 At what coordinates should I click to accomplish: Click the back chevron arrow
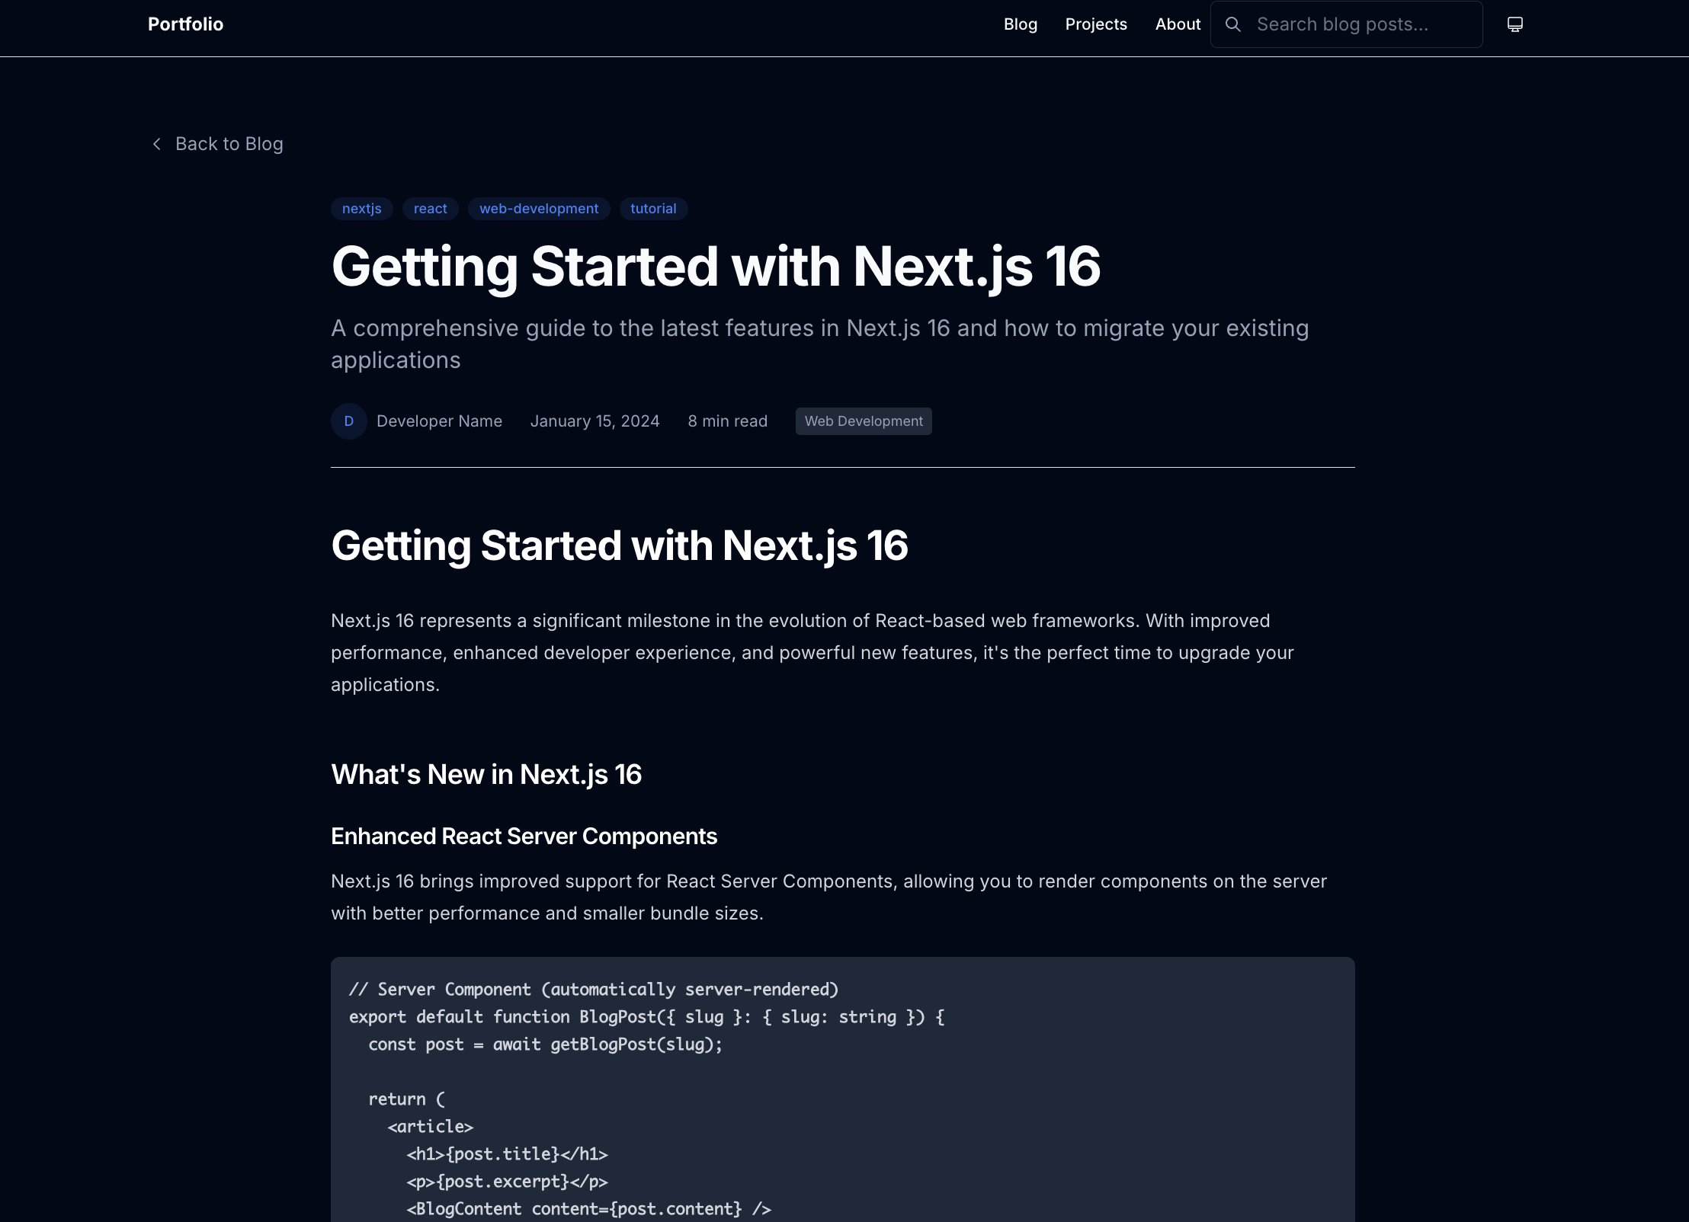(157, 143)
